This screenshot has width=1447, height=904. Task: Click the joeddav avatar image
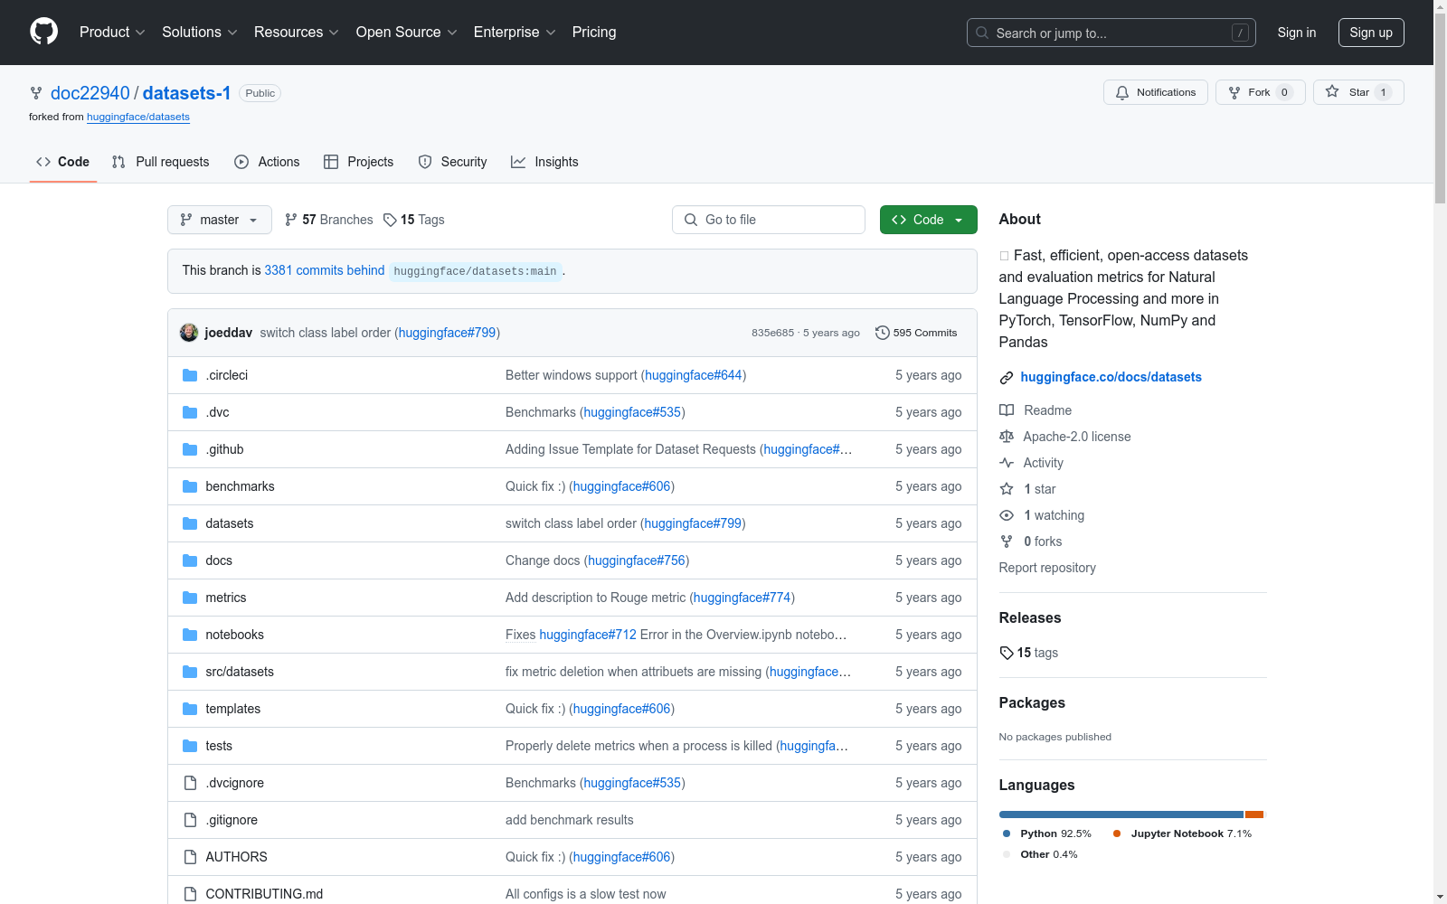(x=189, y=333)
